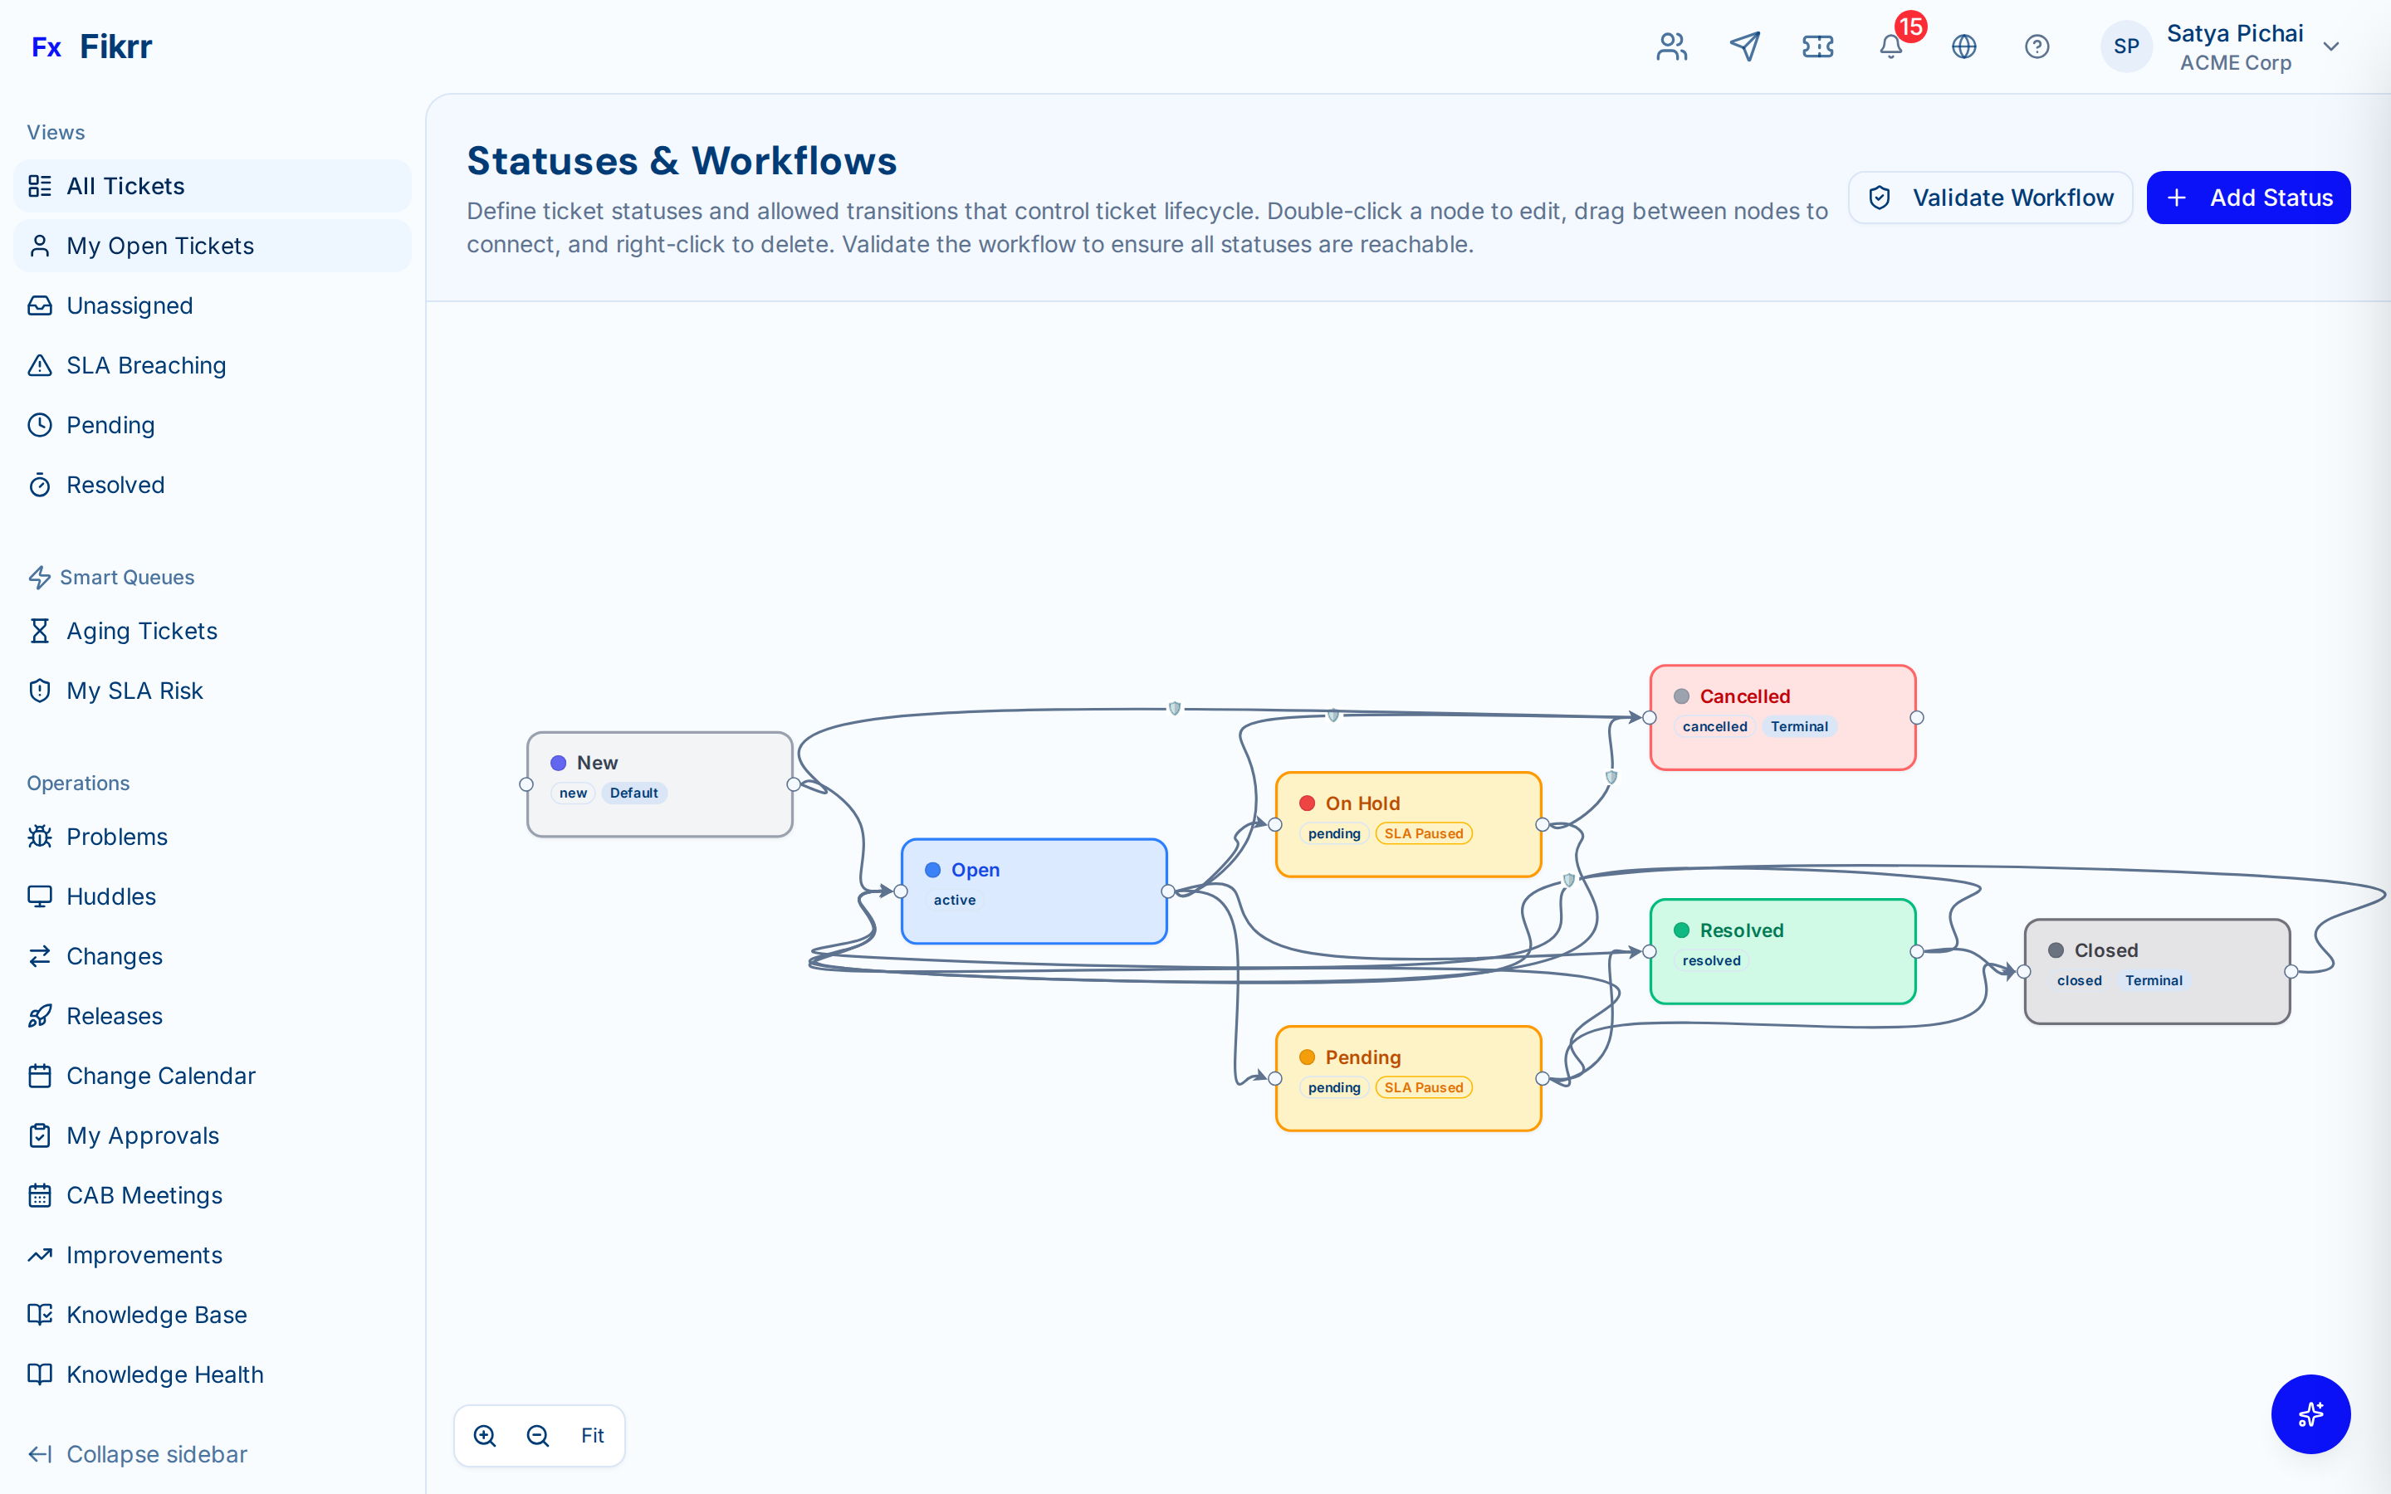Switch to the My Open Tickets view
Screen dimensions: 2391x1494
pos(160,245)
